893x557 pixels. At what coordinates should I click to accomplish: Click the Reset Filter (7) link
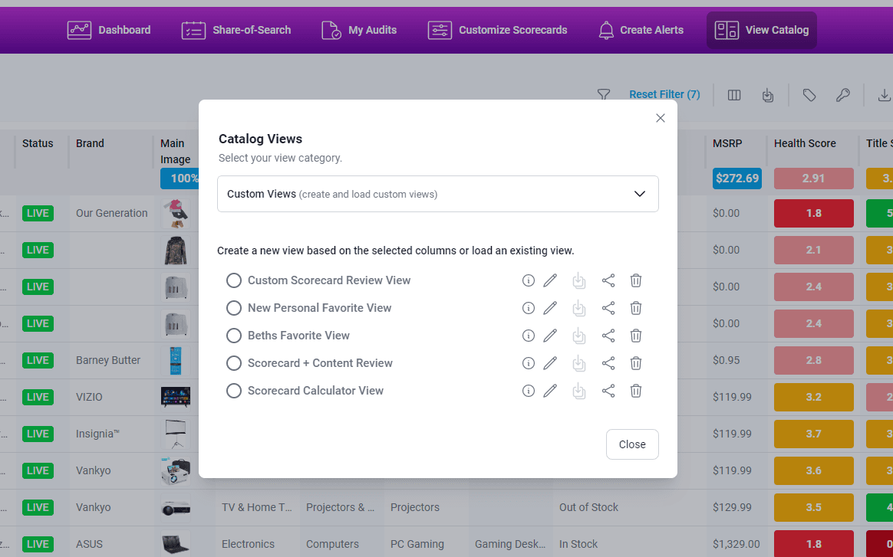point(664,94)
